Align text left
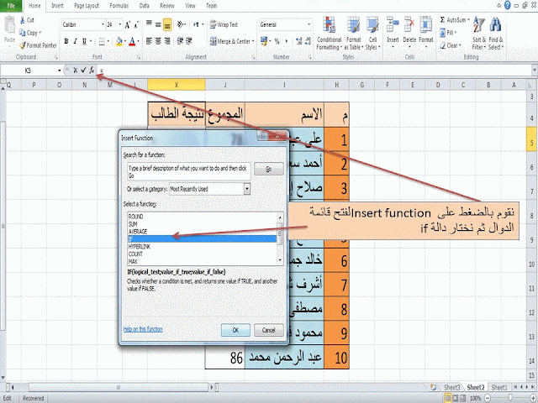This screenshot has width=538, height=403. coord(149,41)
